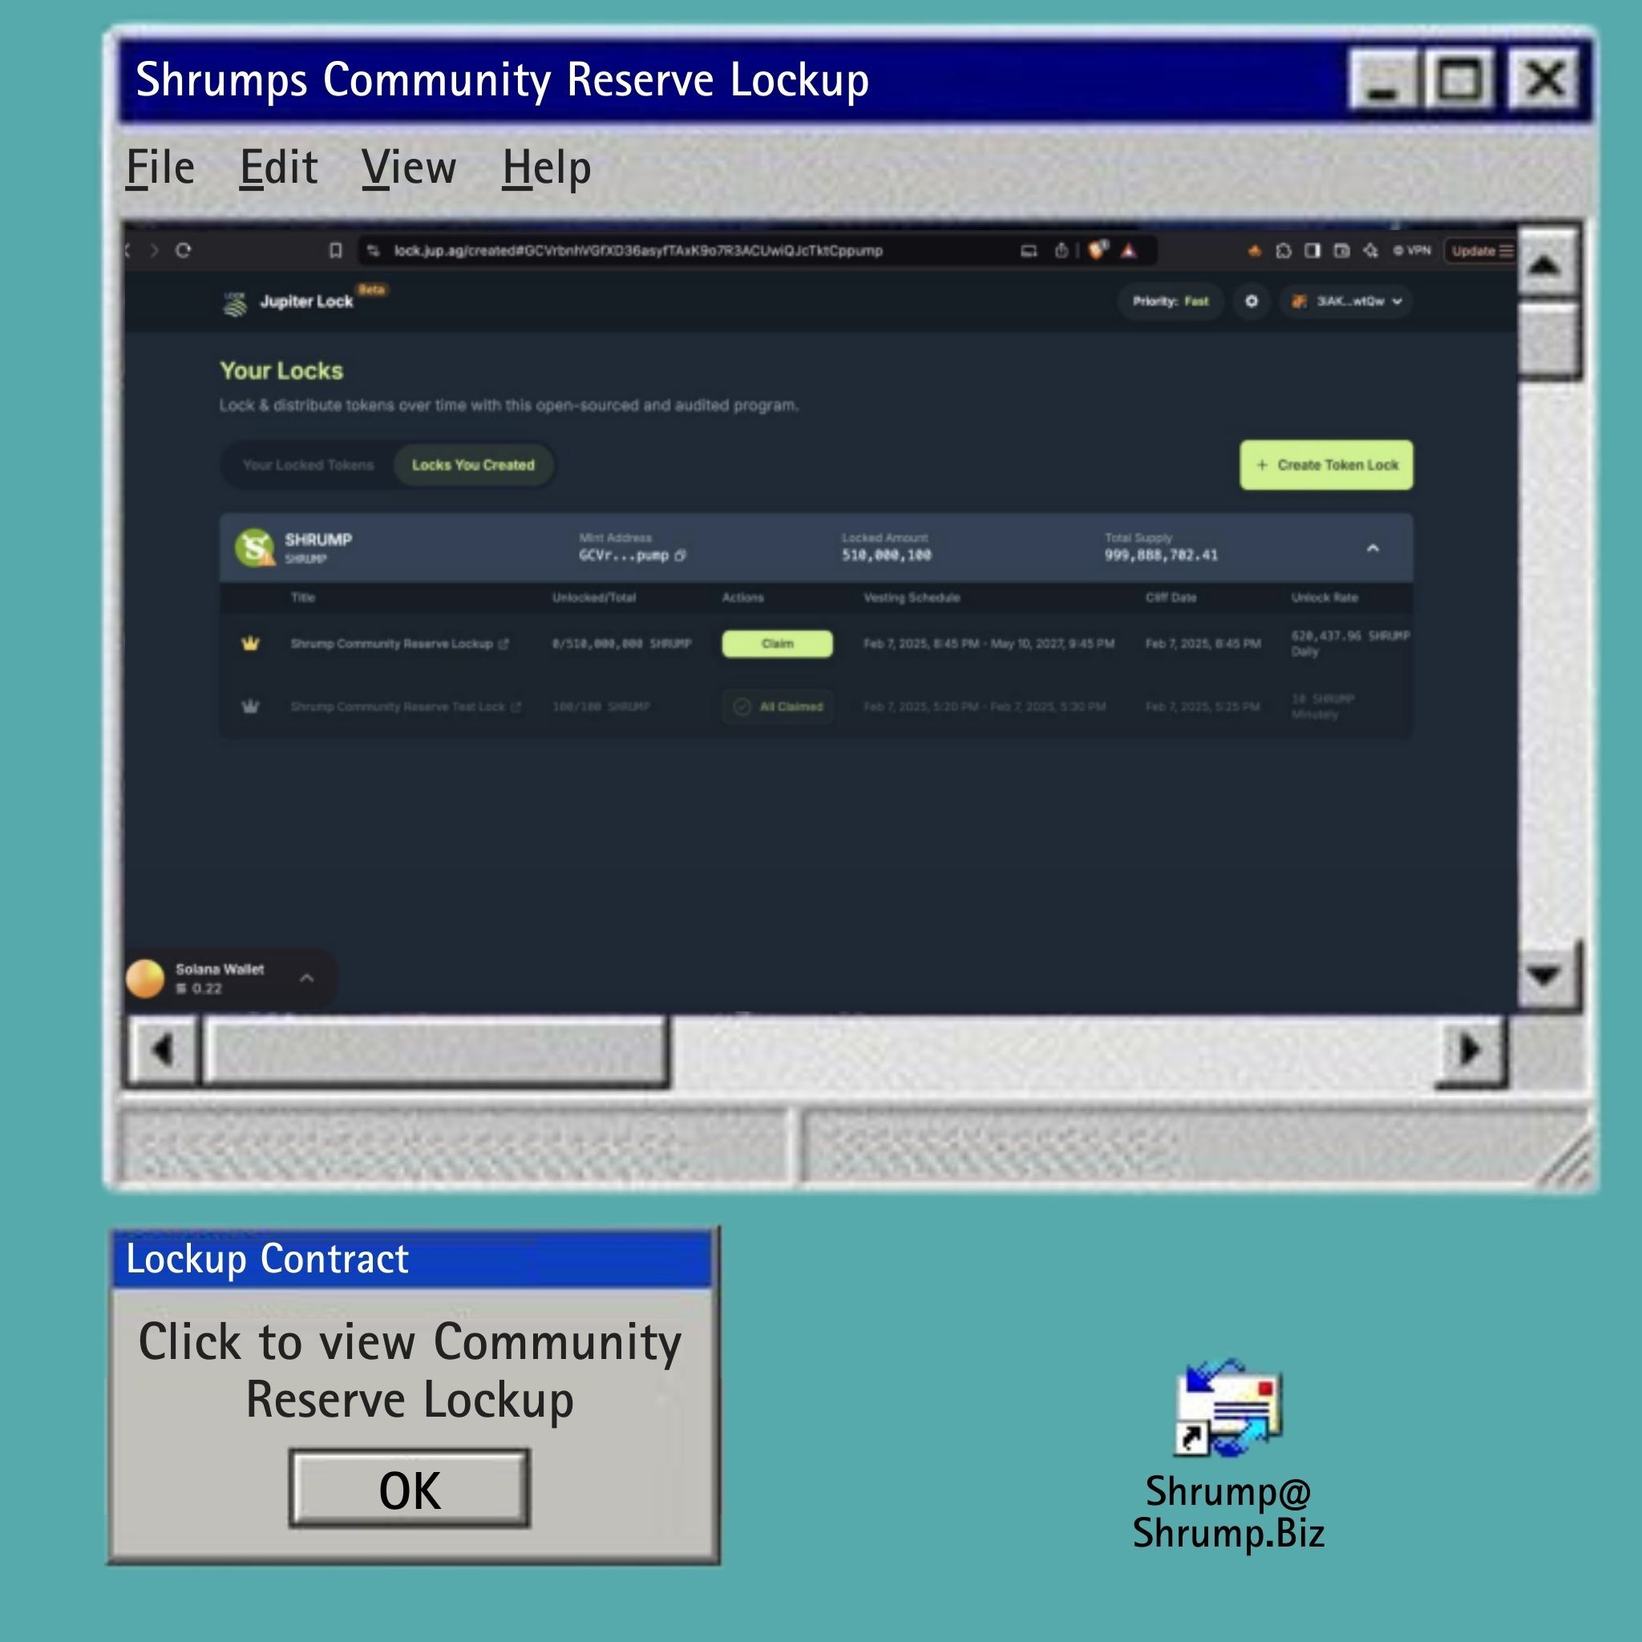Screen dimensions: 1642x1642
Task: Open the settings gear in Jupiter Lock
Action: click(1251, 301)
